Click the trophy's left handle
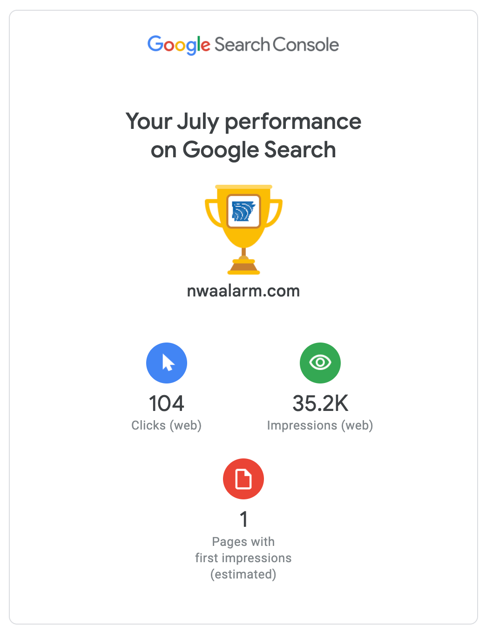The image size is (486, 632). [x=212, y=213]
